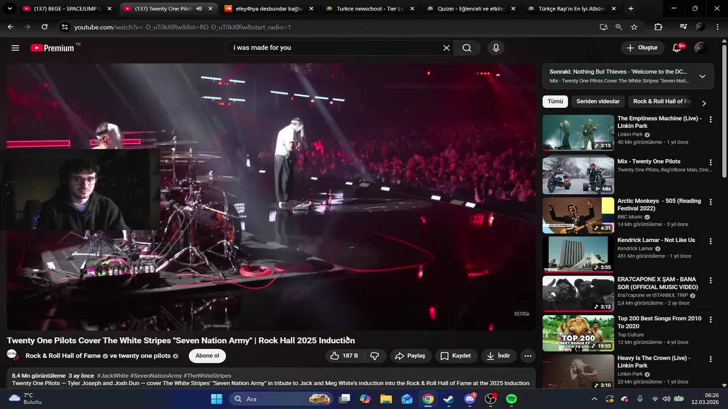Open Mix - Twenty One Pilots thumbnail
The image size is (728, 409).
coord(578,176)
